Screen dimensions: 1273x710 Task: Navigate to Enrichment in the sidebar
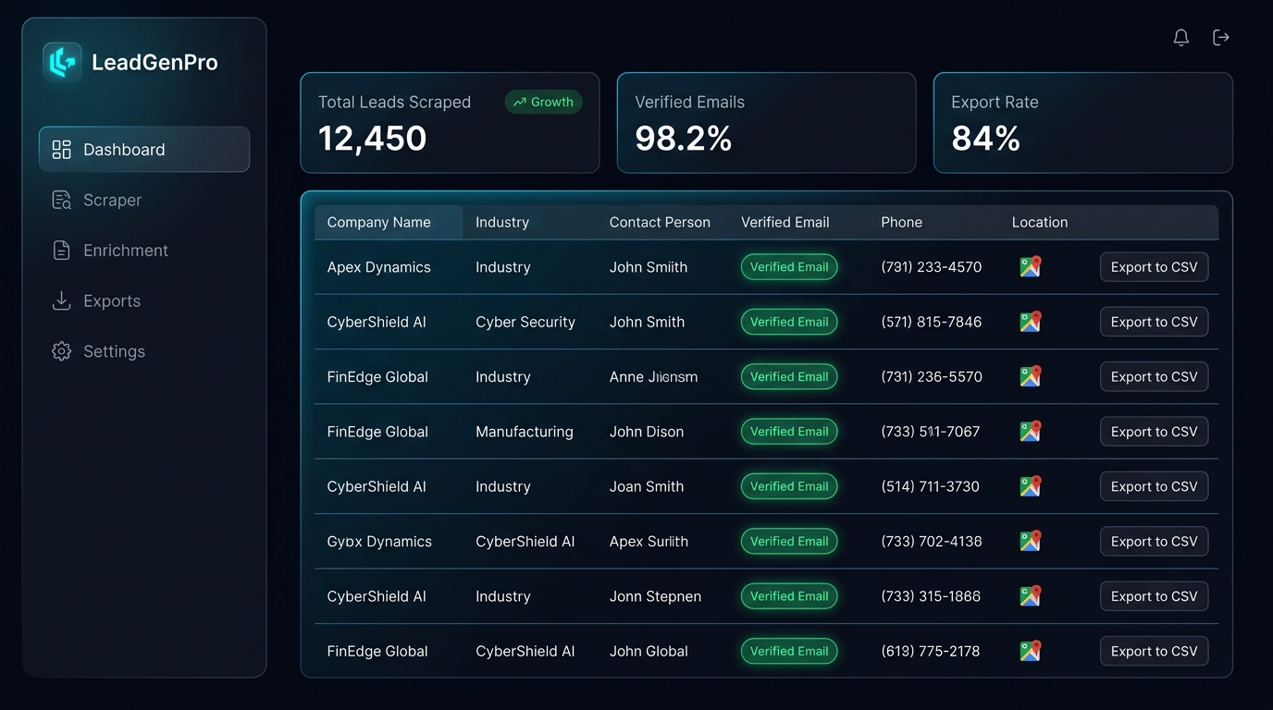click(x=144, y=251)
